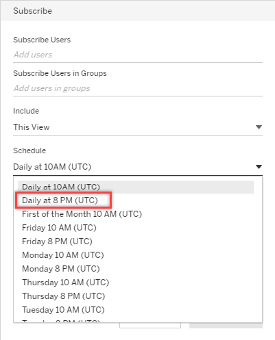Select Daily at 10AM (UTC) list entry
This screenshot has height=340, width=275.
[136, 187]
